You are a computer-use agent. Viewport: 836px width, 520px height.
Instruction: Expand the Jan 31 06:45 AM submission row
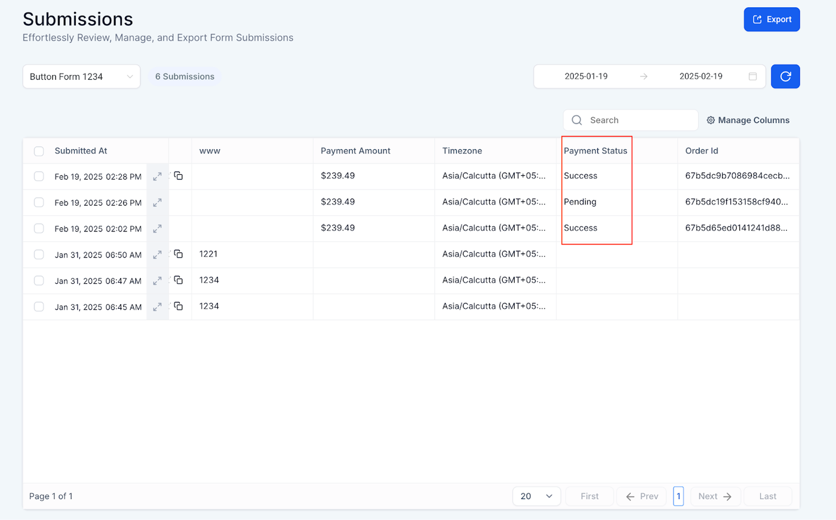point(157,307)
